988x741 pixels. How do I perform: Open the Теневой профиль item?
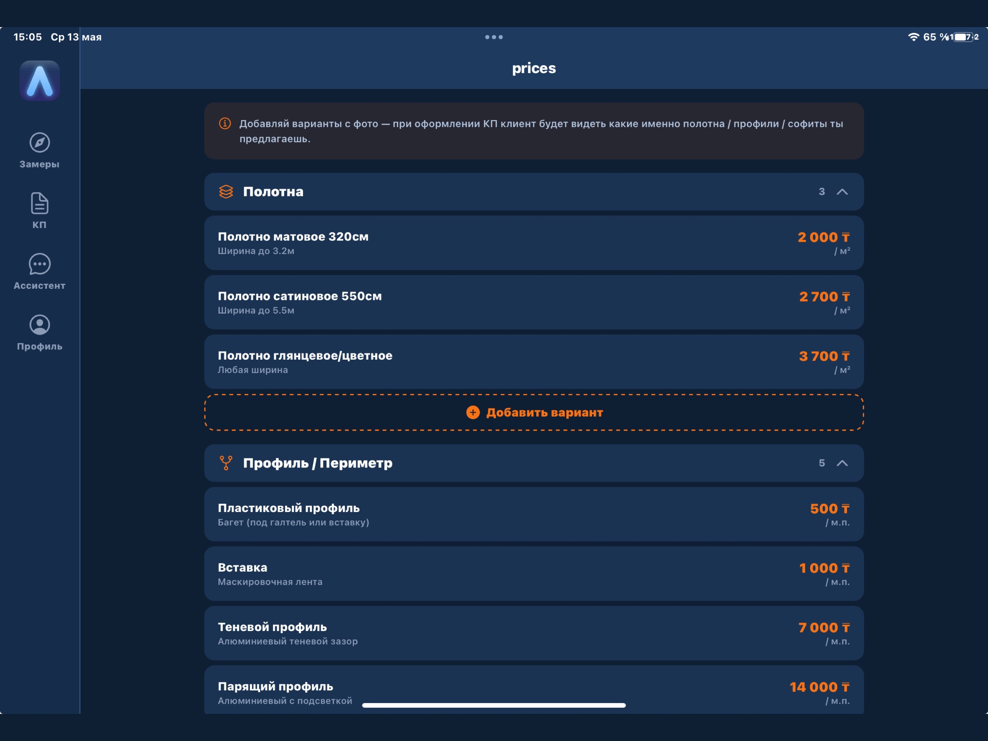534,633
